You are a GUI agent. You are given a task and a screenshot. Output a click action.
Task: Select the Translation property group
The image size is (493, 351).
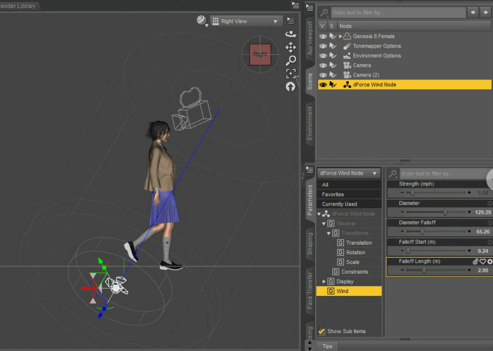coord(359,243)
